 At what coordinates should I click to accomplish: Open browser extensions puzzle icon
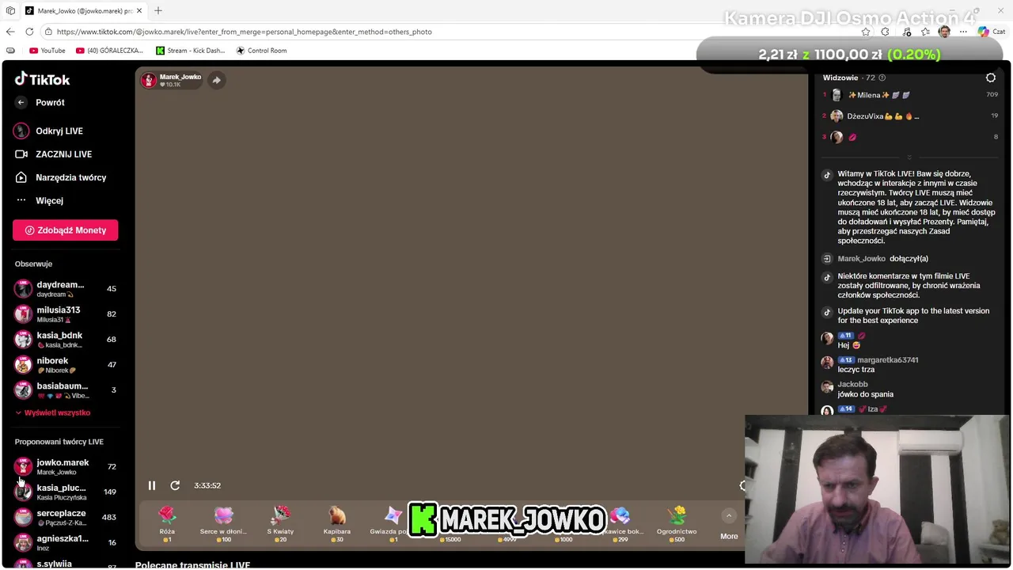886,32
